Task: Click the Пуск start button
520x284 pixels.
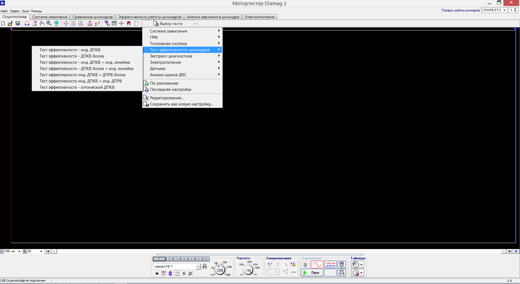Action: (312, 273)
